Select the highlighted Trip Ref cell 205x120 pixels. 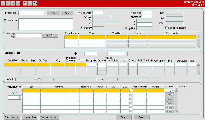[117, 37]
